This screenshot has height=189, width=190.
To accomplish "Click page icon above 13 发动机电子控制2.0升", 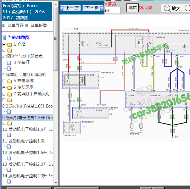I will pyautogui.click(x=9, y=158).
